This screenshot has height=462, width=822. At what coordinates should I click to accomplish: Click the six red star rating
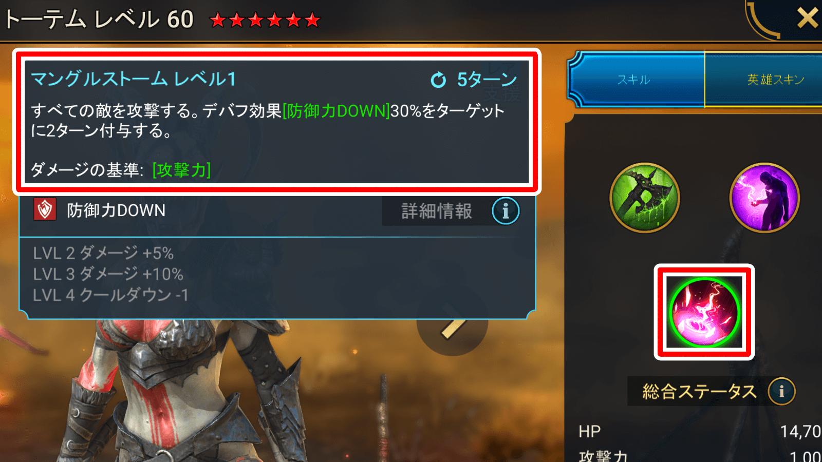point(265,21)
